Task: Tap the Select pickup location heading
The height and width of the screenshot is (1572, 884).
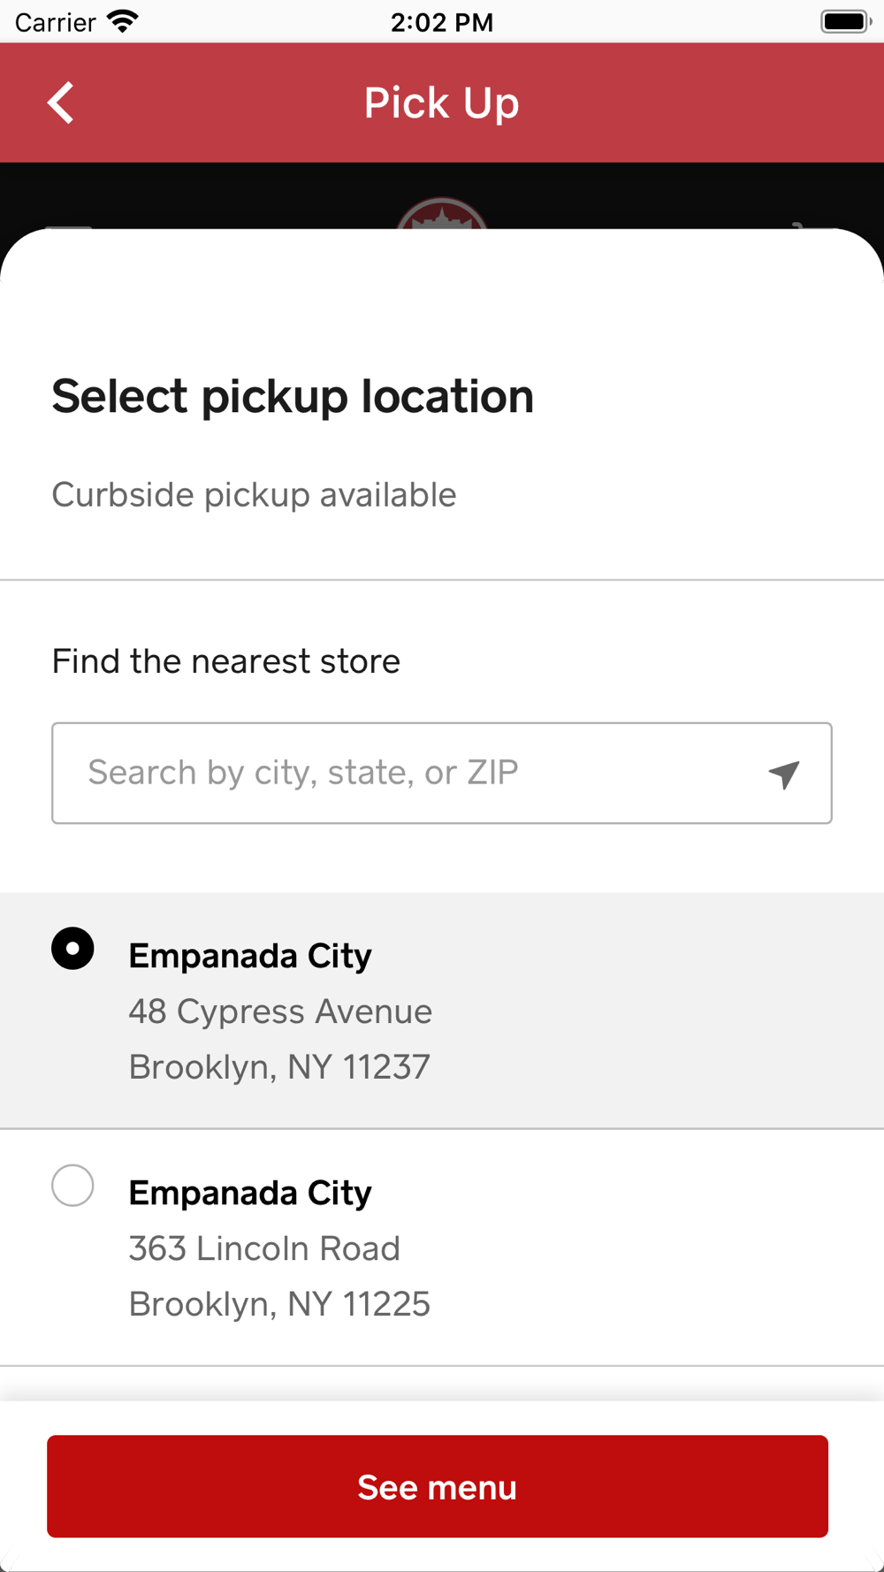Action: (x=293, y=396)
